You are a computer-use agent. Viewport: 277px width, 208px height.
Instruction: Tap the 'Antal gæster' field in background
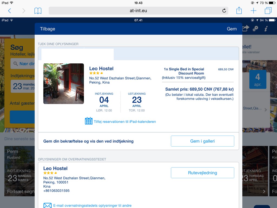22,103
